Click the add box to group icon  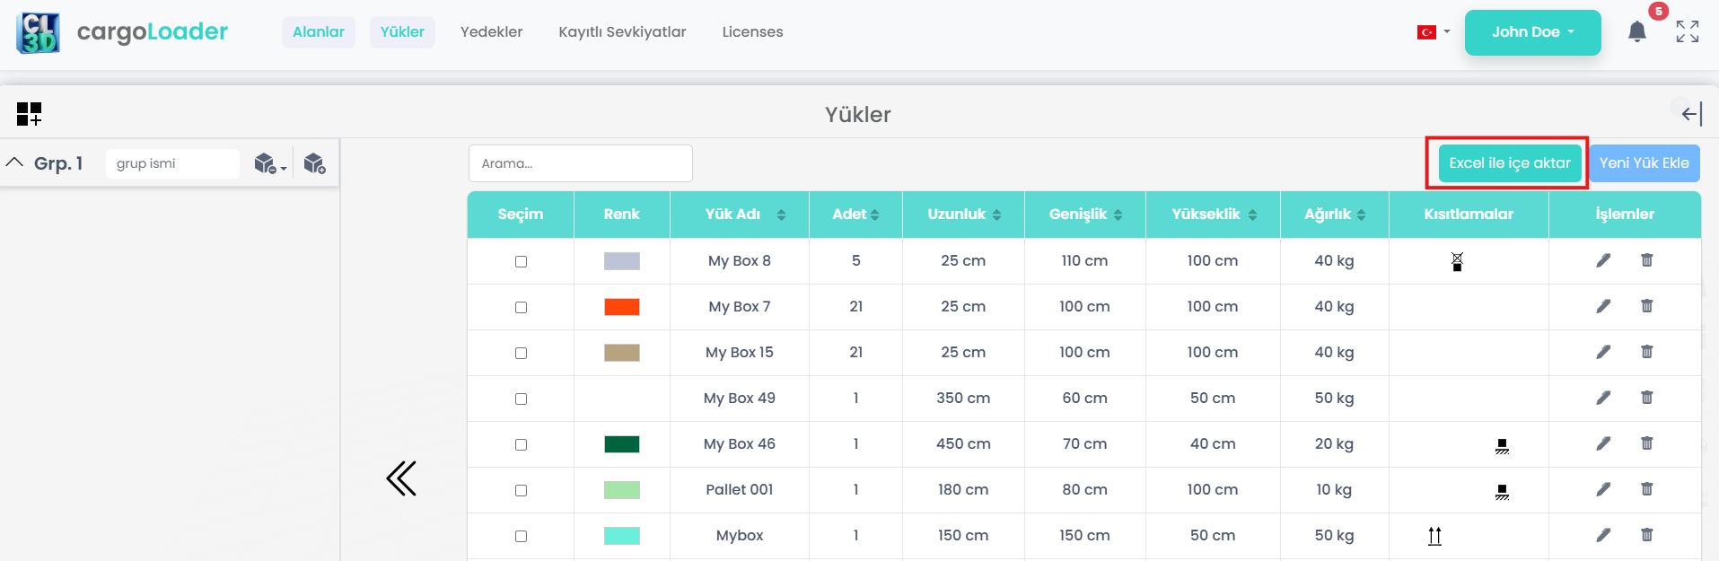point(314,163)
